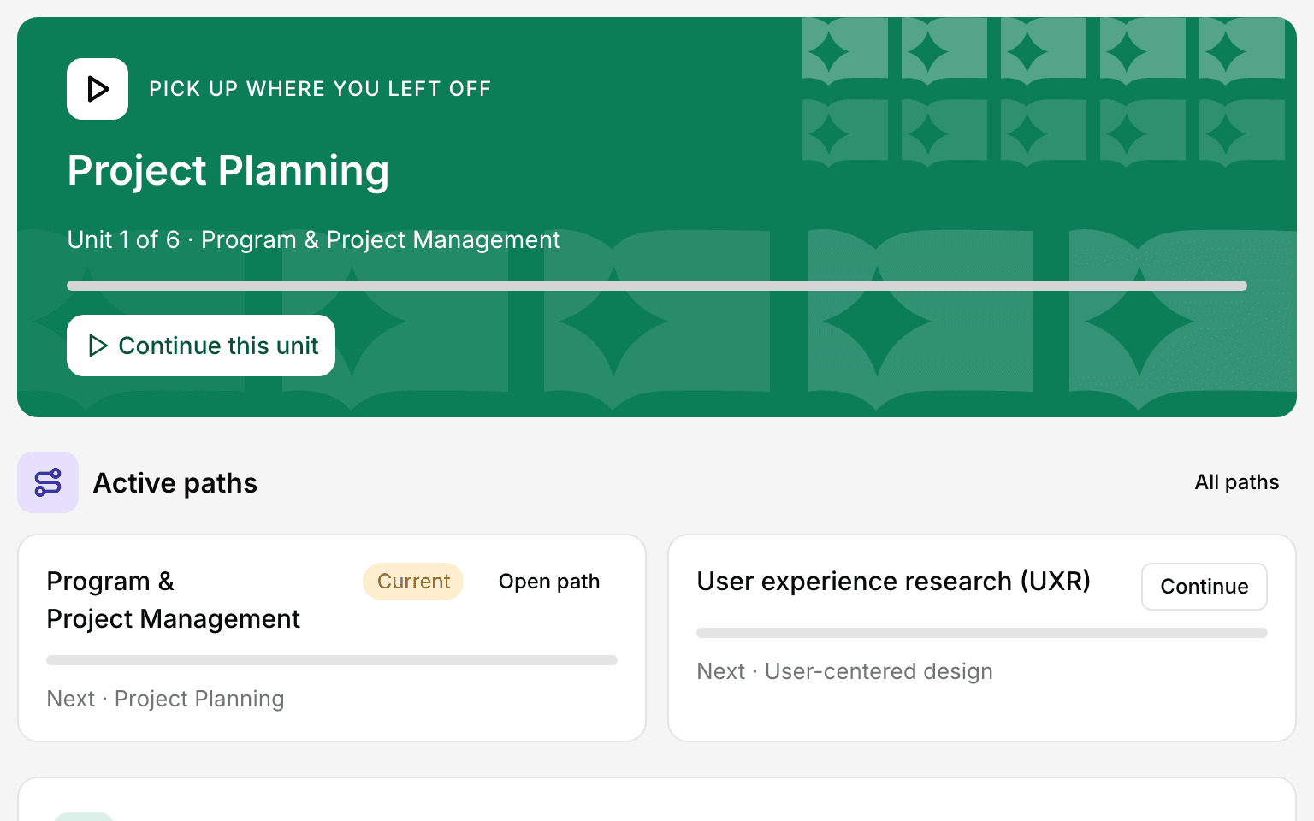
Task: Open path for Program & Project Management
Action: [x=549, y=582]
